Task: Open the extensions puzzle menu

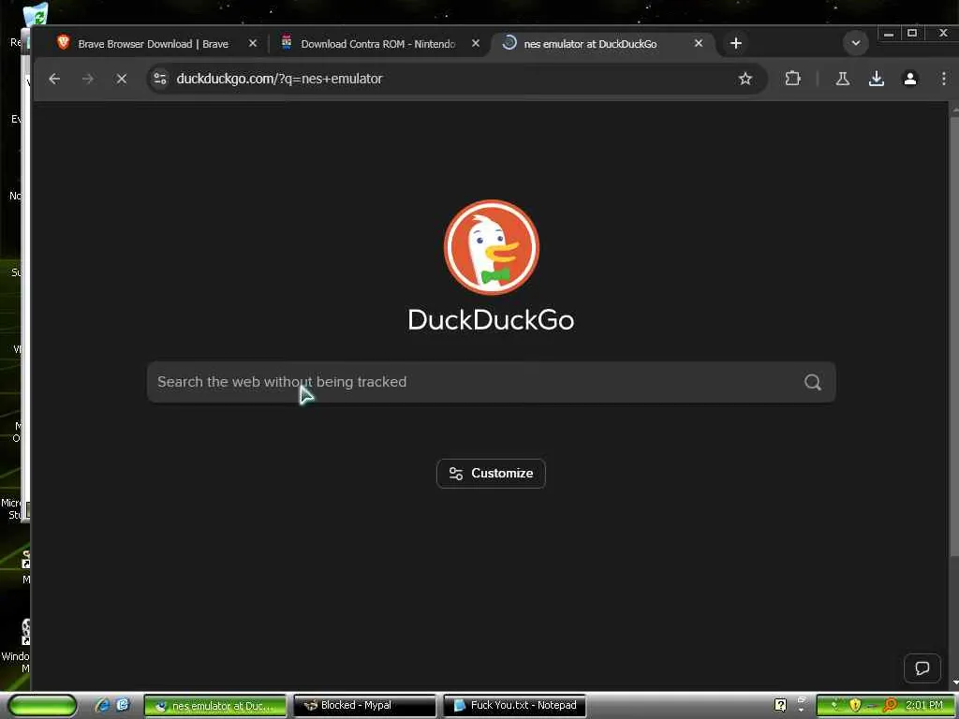Action: pyautogui.click(x=792, y=79)
